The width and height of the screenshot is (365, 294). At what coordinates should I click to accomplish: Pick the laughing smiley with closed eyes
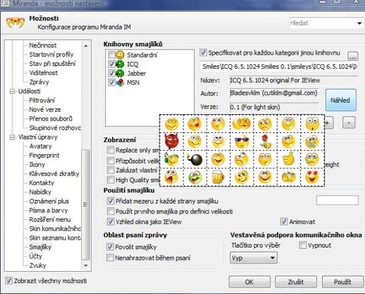[x=218, y=159]
